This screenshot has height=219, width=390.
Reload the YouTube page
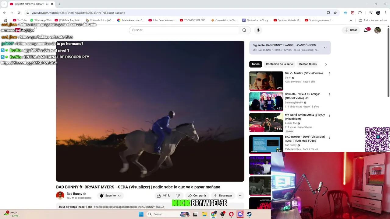[19, 13]
